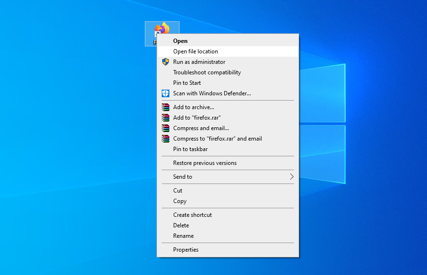Viewport: 427px width, 275px height.
Task: Click WinRAR icon next to Add to archive
Action: (166, 107)
